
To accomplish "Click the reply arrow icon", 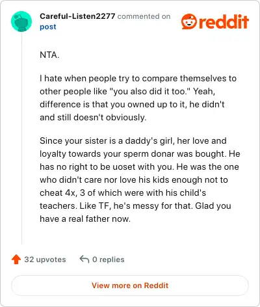I will [x=84, y=259].
